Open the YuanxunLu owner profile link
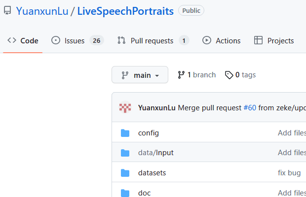Viewport: 306px width, 197px height. [x=42, y=11]
